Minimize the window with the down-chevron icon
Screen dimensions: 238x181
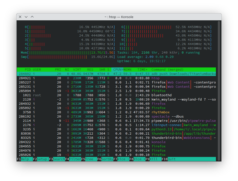pyautogui.click(x=26, y=17)
